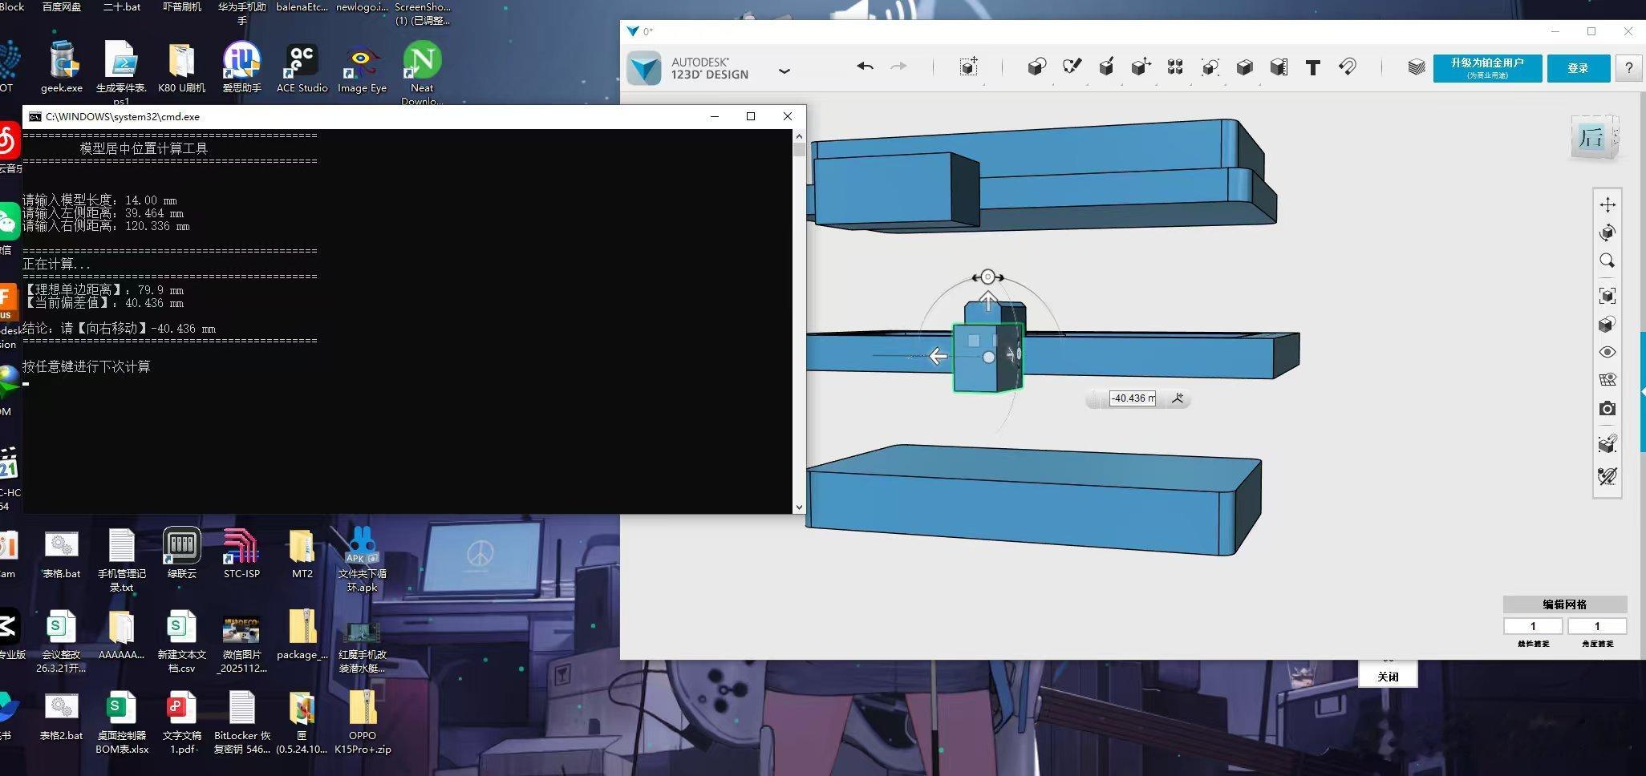Select the 新建文本文档.csv desktop file

point(182,642)
